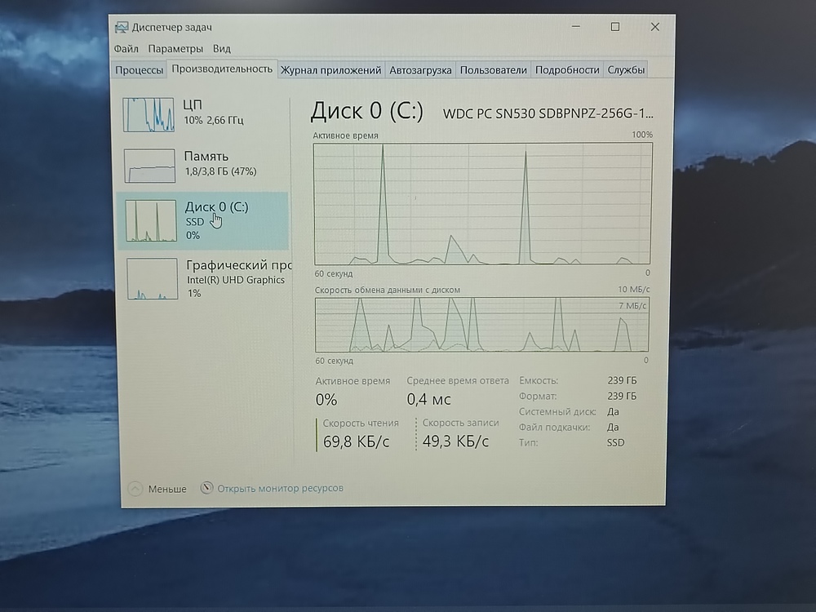The height and width of the screenshot is (612, 816).
Task: Click the Диск 0 (C:) sidebar graph thumbnail
Action: (x=150, y=221)
